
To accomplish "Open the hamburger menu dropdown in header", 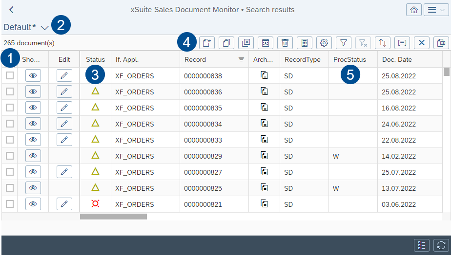I will click(x=435, y=10).
